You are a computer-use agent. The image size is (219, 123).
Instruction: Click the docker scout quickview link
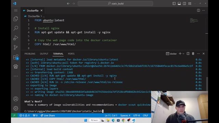(x=134, y=105)
